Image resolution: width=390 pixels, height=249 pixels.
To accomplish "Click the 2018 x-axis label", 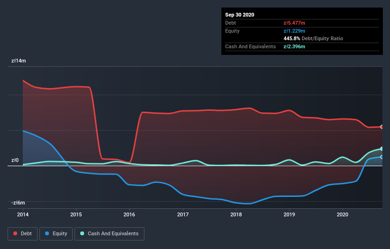I will [x=236, y=214].
